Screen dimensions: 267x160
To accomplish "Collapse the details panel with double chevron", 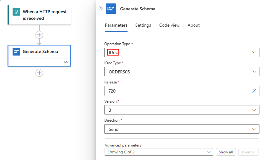I will (x=101, y=8).
